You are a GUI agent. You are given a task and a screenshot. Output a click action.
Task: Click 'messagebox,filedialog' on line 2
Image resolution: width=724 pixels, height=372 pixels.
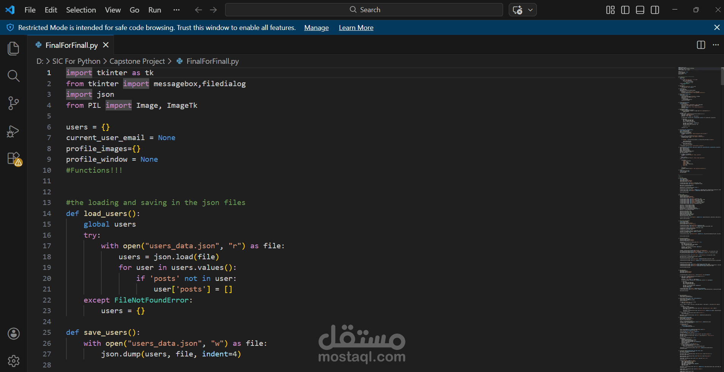pos(200,84)
